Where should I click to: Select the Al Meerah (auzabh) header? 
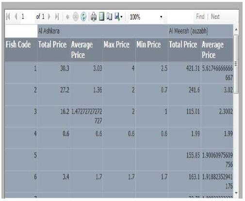point(200,31)
